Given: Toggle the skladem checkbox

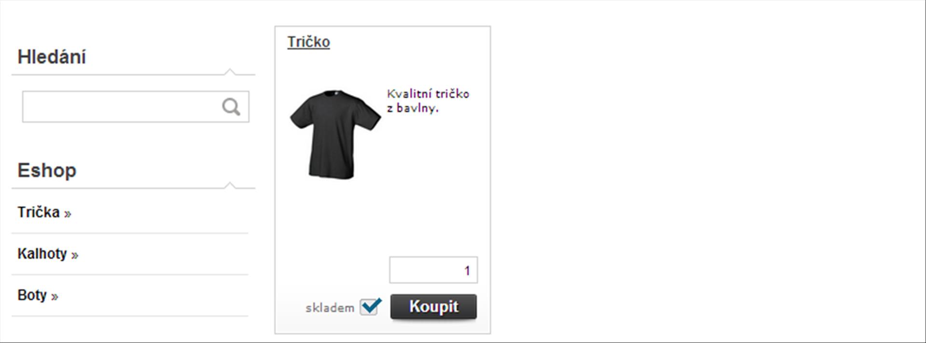Looking at the screenshot, I should (x=370, y=306).
